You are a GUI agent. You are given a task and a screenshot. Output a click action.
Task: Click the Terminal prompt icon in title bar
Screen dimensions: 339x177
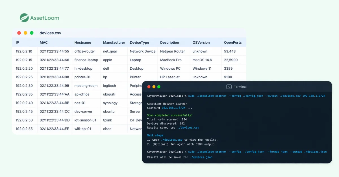tap(229, 87)
